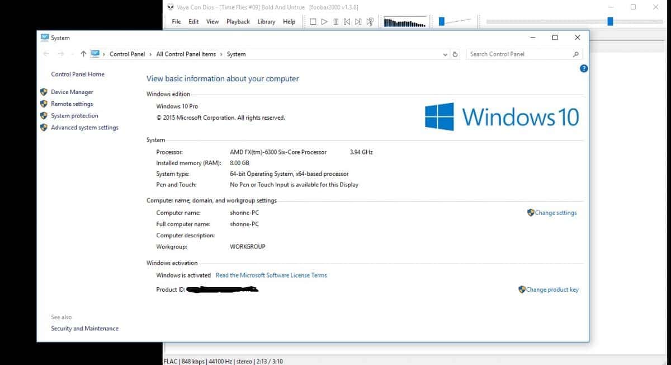Image resolution: width=671 pixels, height=365 pixels.
Task: Open the File menu in foobar2000
Action: 177,22
